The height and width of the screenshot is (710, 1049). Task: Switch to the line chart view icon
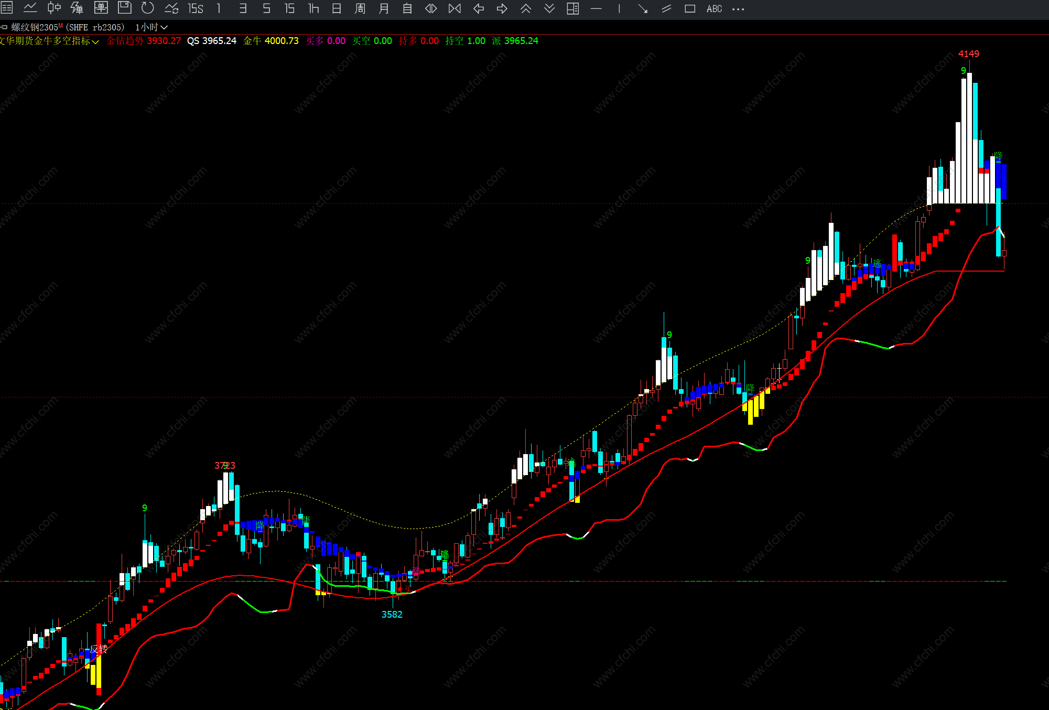click(x=30, y=8)
